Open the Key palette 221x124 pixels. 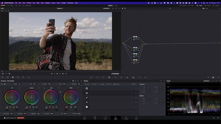pyautogui.click(x=133, y=77)
